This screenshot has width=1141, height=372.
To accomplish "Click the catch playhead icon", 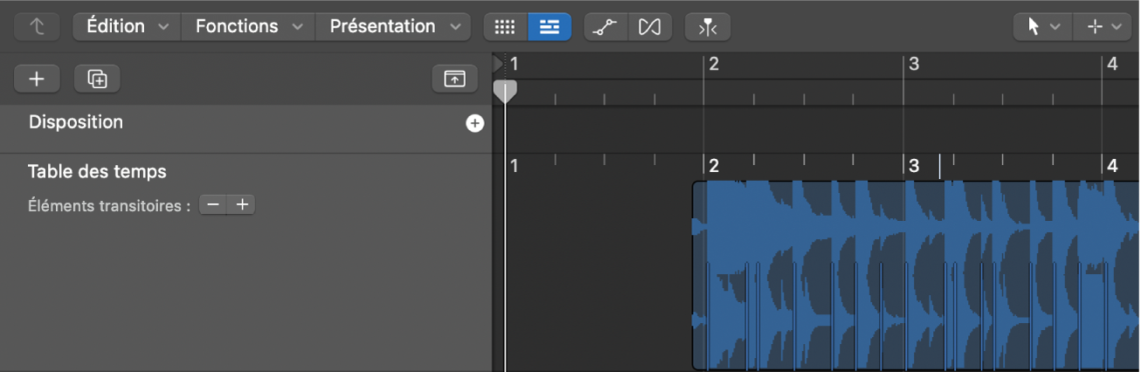I will (708, 27).
